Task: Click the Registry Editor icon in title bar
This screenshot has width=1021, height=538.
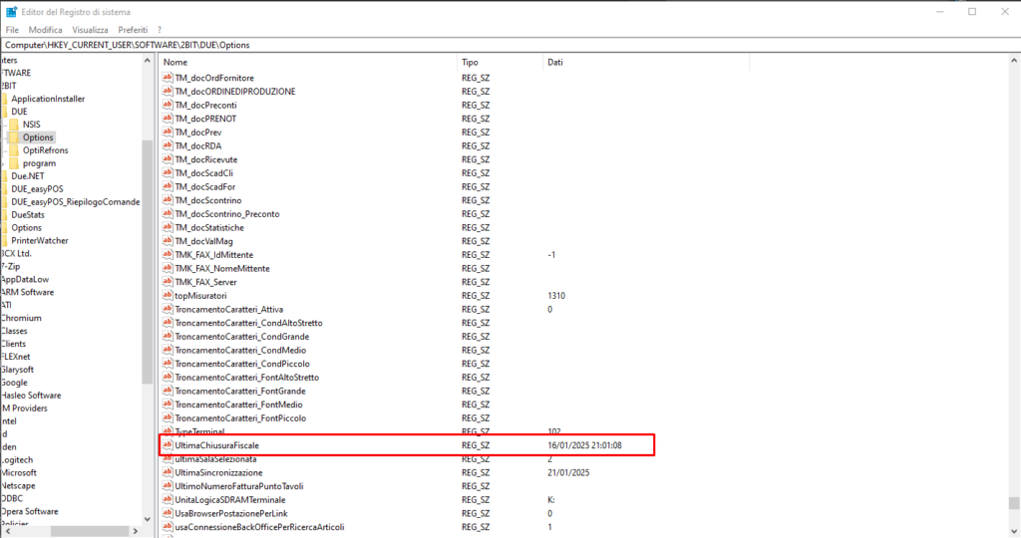Action: tap(9, 11)
